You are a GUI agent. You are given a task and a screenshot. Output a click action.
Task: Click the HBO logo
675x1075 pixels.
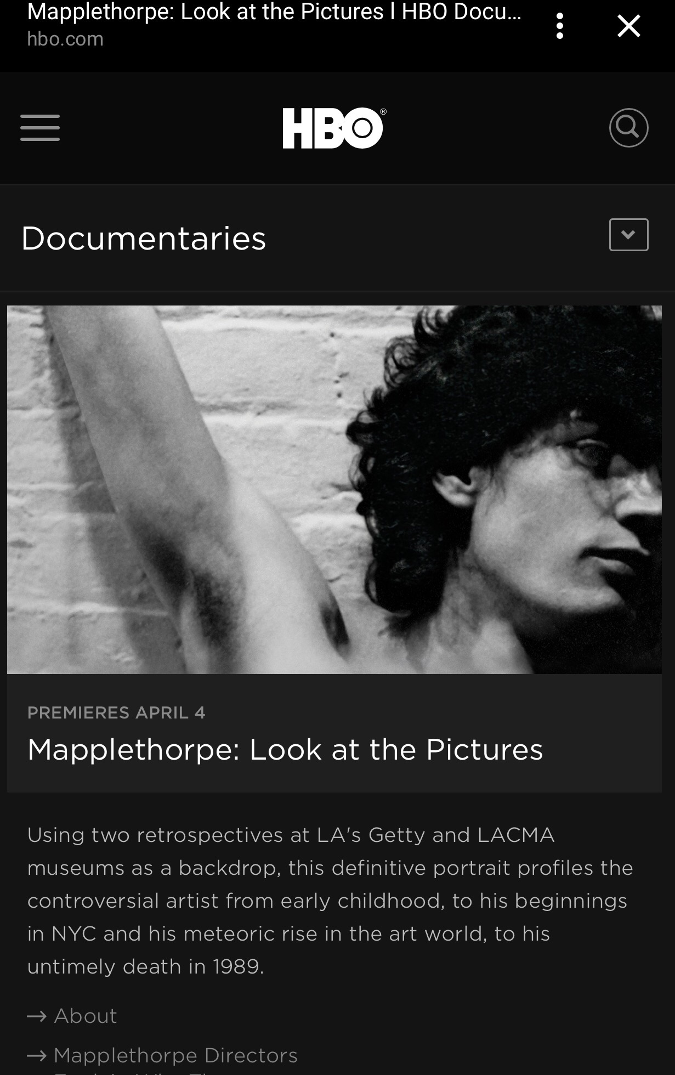pyautogui.click(x=333, y=128)
